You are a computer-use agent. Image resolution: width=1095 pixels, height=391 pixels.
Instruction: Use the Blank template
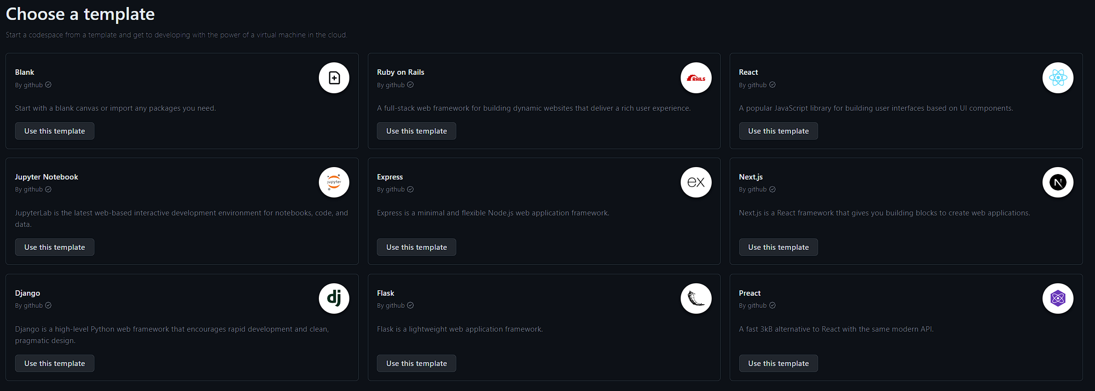point(54,131)
